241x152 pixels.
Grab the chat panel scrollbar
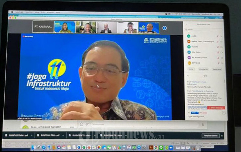pos(225,81)
